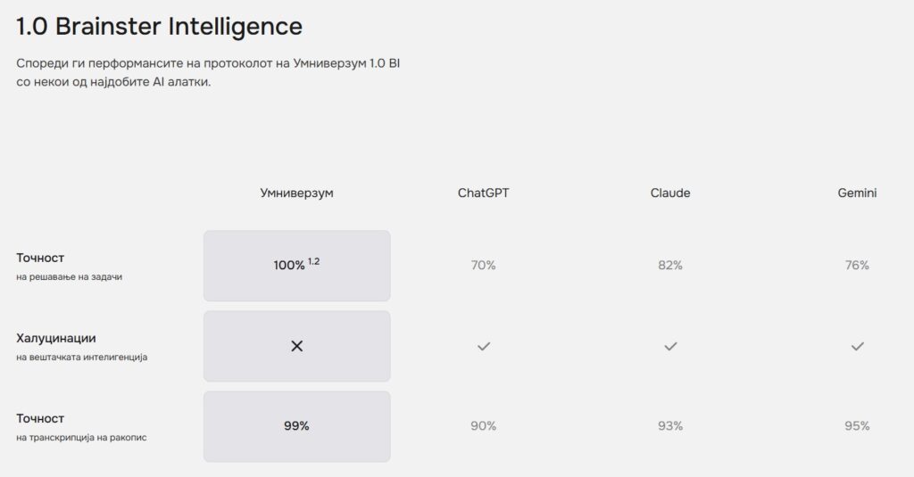Image resolution: width=914 pixels, height=477 pixels.
Task: Click the Халуцинации row label
Action: (x=56, y=339)
